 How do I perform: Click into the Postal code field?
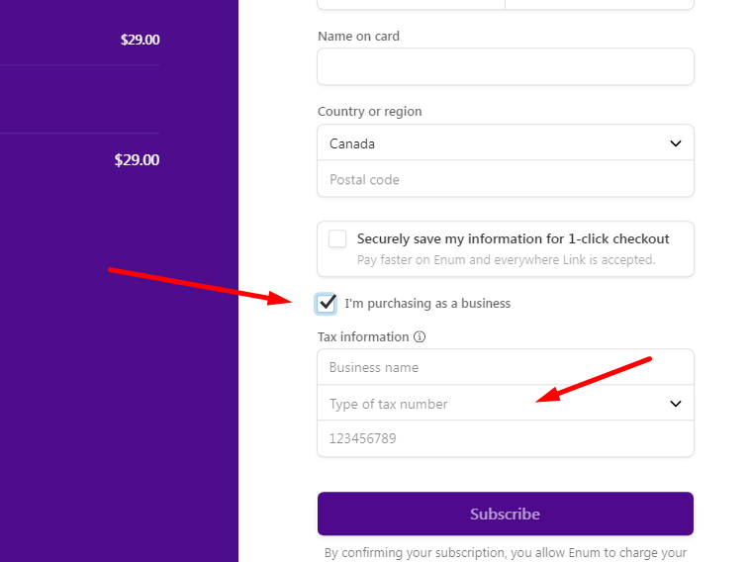pos(506,178)
